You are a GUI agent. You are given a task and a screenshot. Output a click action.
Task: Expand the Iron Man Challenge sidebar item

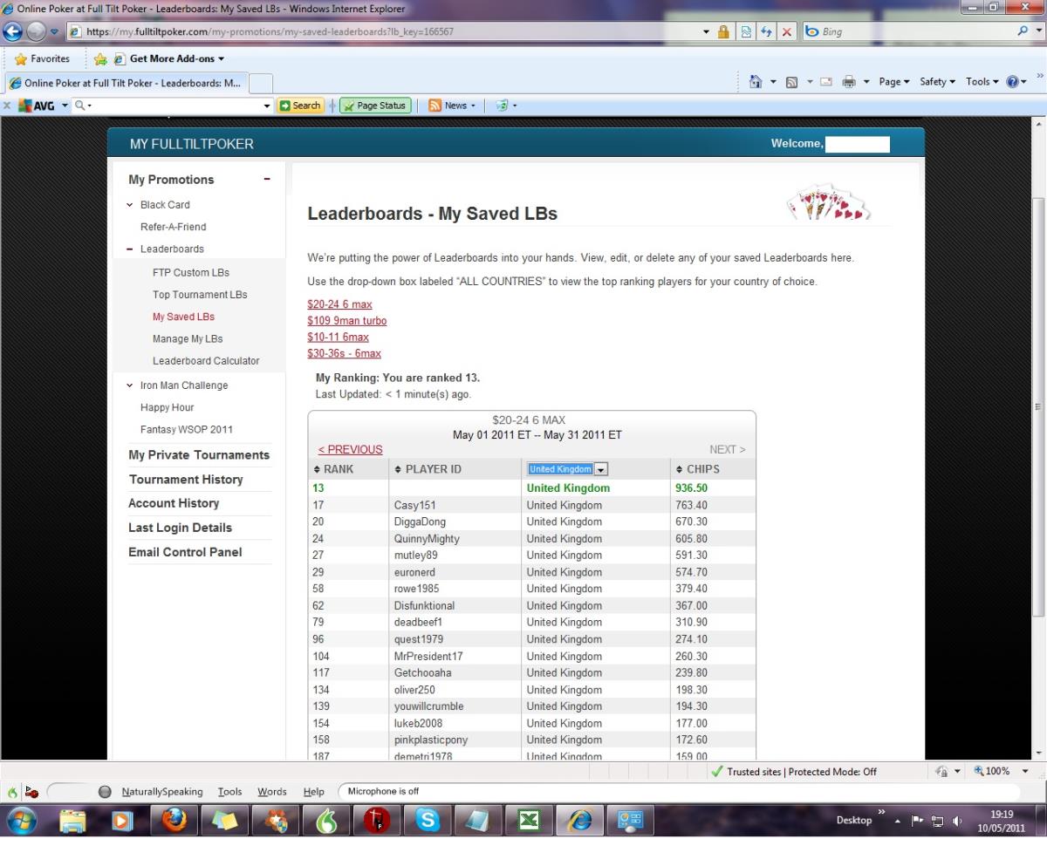pos(130,385)
